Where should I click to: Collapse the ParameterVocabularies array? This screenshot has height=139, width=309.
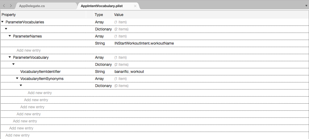tap(2, 22)
